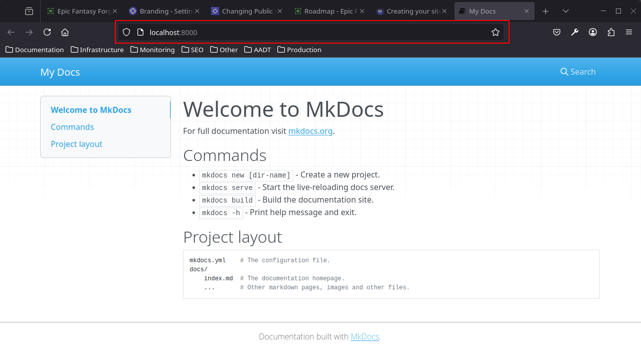641x352 pixels.
Task: Click the mkdocs serve code text
Action: point(227,188)
